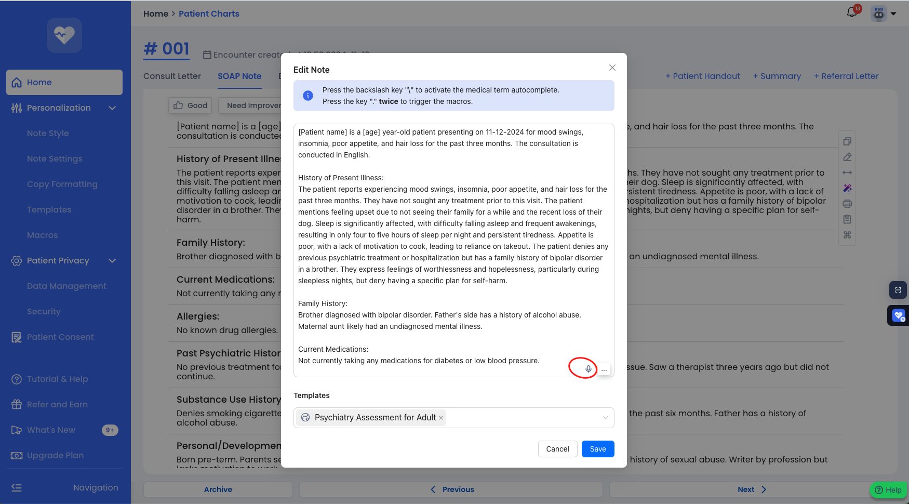Switch to SOAP Note tab

click(239, 76)
